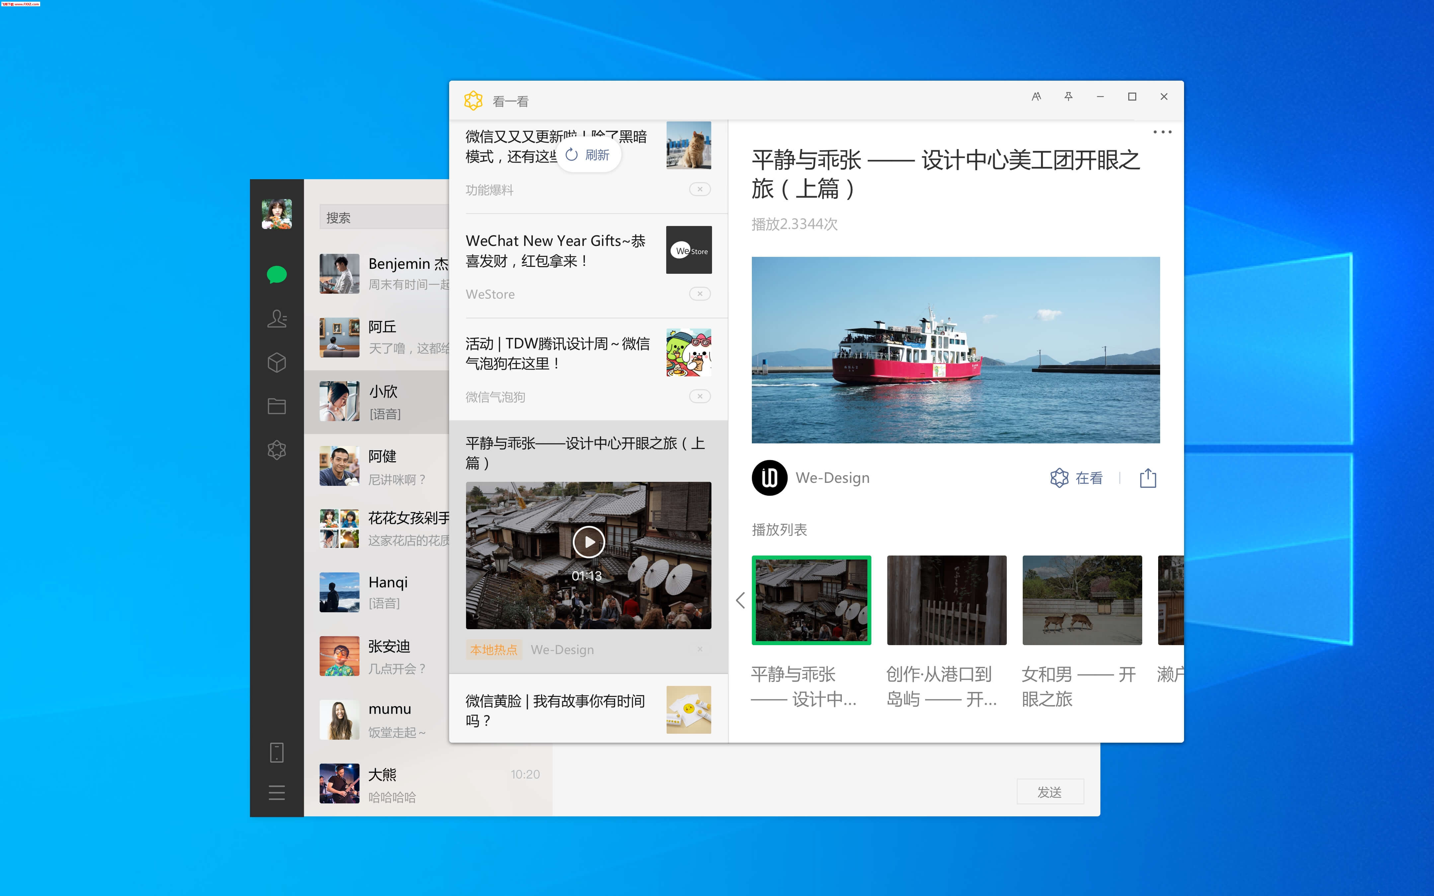1434x896 pixels.
Task: Pin the 看一看 window to stay on top
Action: pos(1069,96)
